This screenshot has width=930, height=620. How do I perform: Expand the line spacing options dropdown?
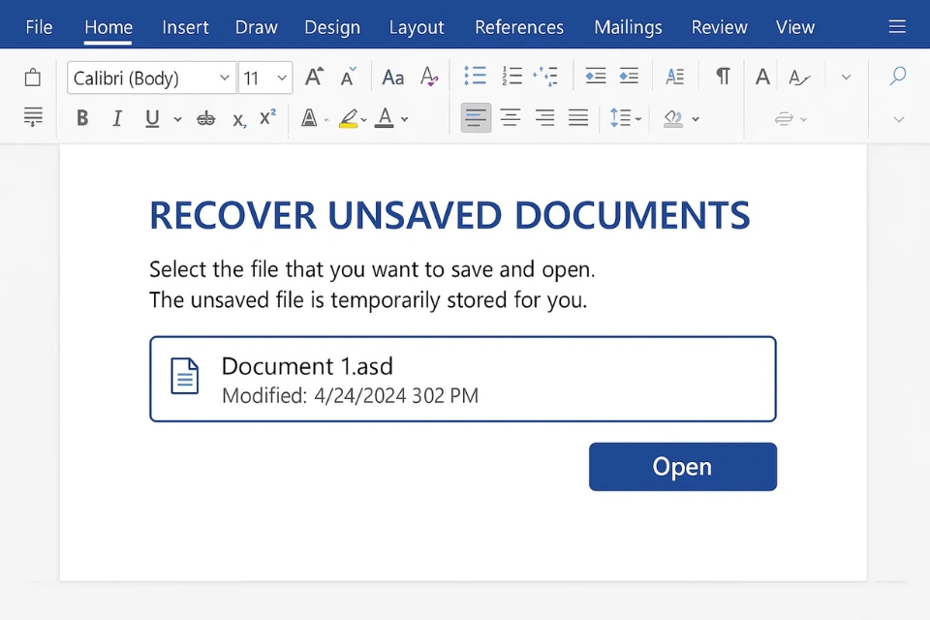coord(637,119)
